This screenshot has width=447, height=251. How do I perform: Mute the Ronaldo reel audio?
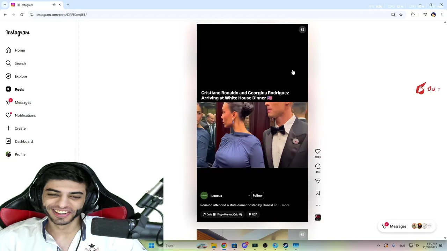pyautogui.click(x=302, y=30)
